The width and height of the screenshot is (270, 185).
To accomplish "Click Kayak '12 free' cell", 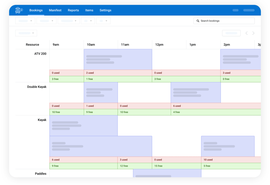I will [x=135, y=166].
